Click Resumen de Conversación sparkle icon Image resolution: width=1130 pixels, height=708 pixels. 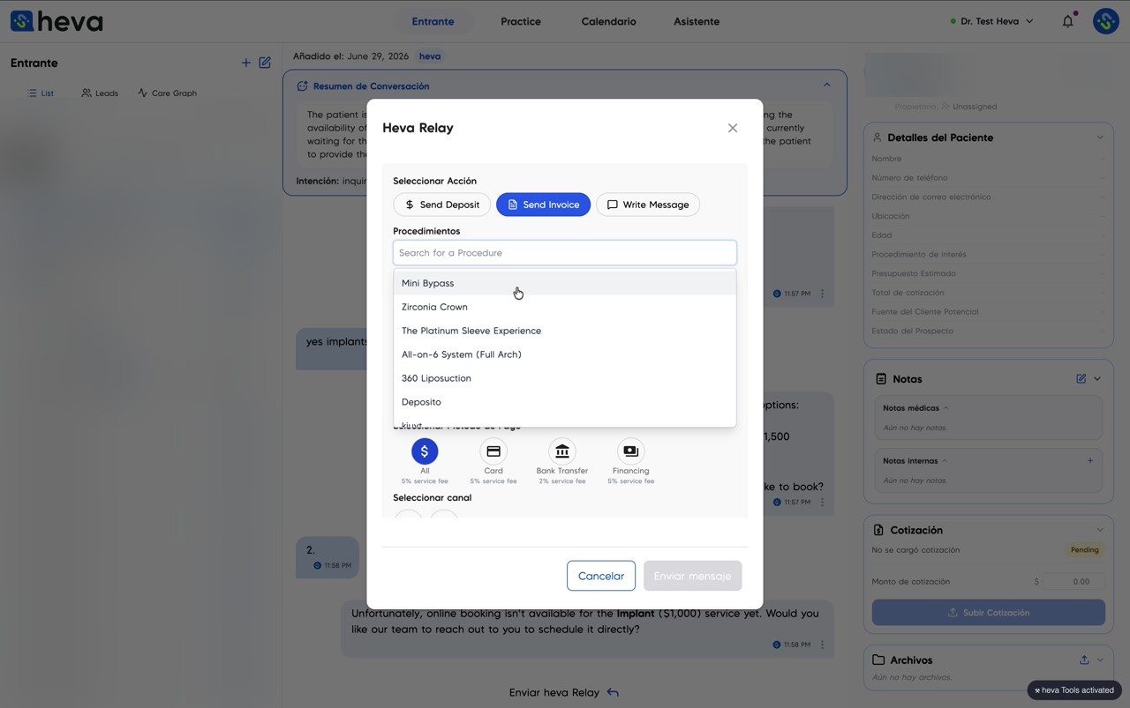point(302,86)
